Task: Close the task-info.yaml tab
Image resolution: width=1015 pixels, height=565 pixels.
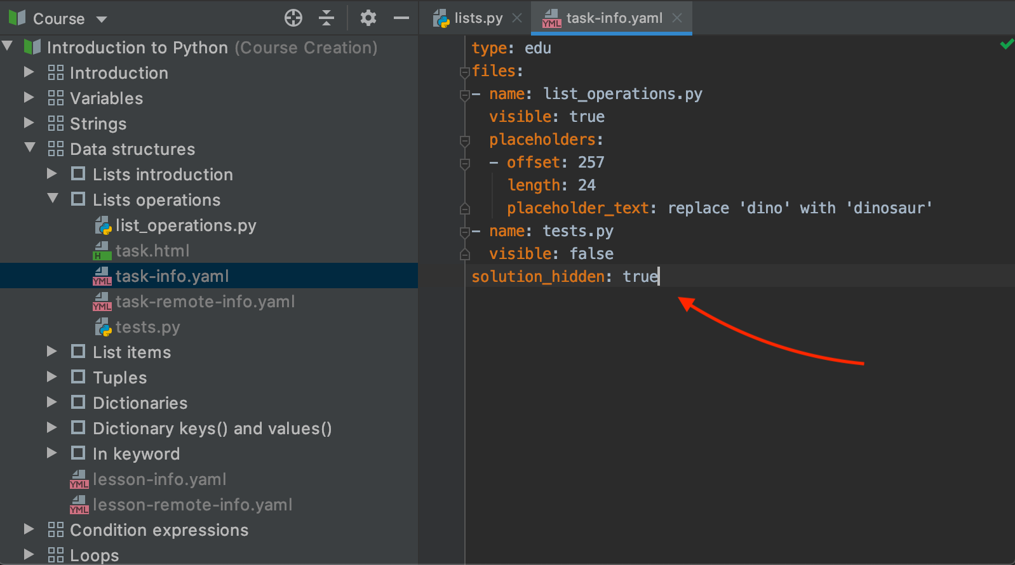Action: click(677, 18)
